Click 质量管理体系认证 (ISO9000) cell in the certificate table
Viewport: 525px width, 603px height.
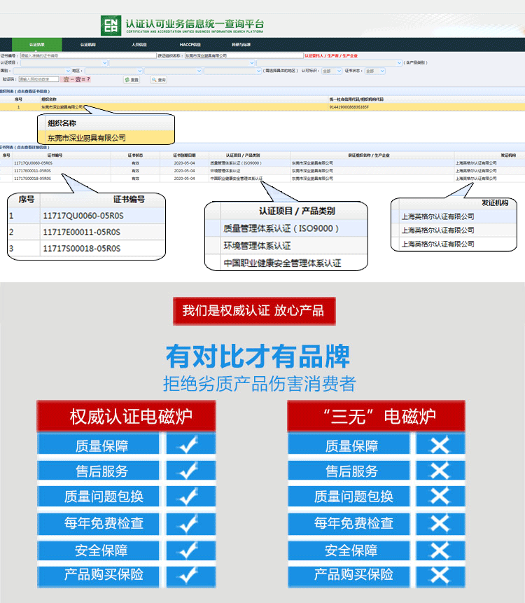click(236, 163)
